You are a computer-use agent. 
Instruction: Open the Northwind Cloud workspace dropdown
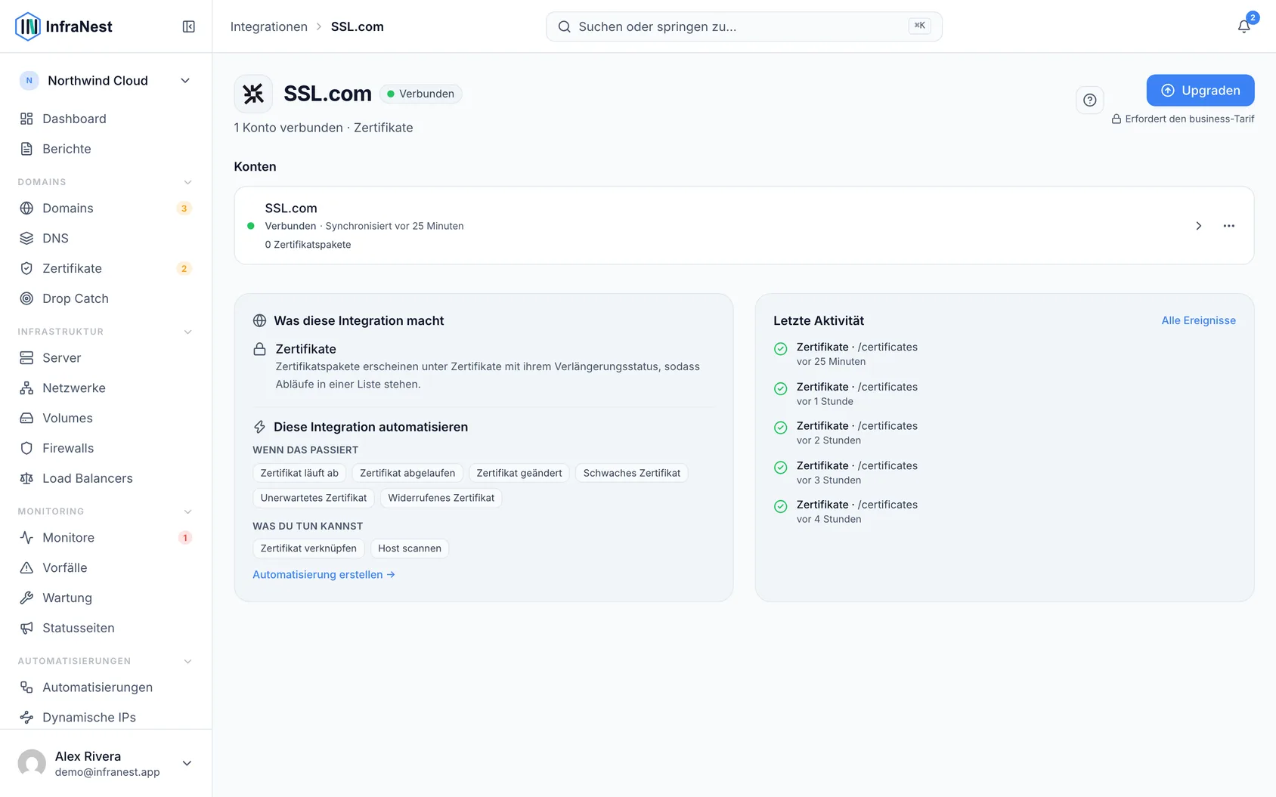coord(106,81)
